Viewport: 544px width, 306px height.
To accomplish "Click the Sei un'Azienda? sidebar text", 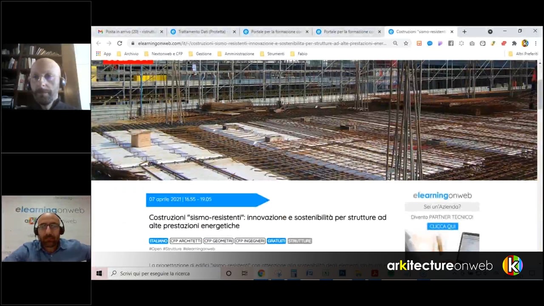I will click(x=442, y=207).
